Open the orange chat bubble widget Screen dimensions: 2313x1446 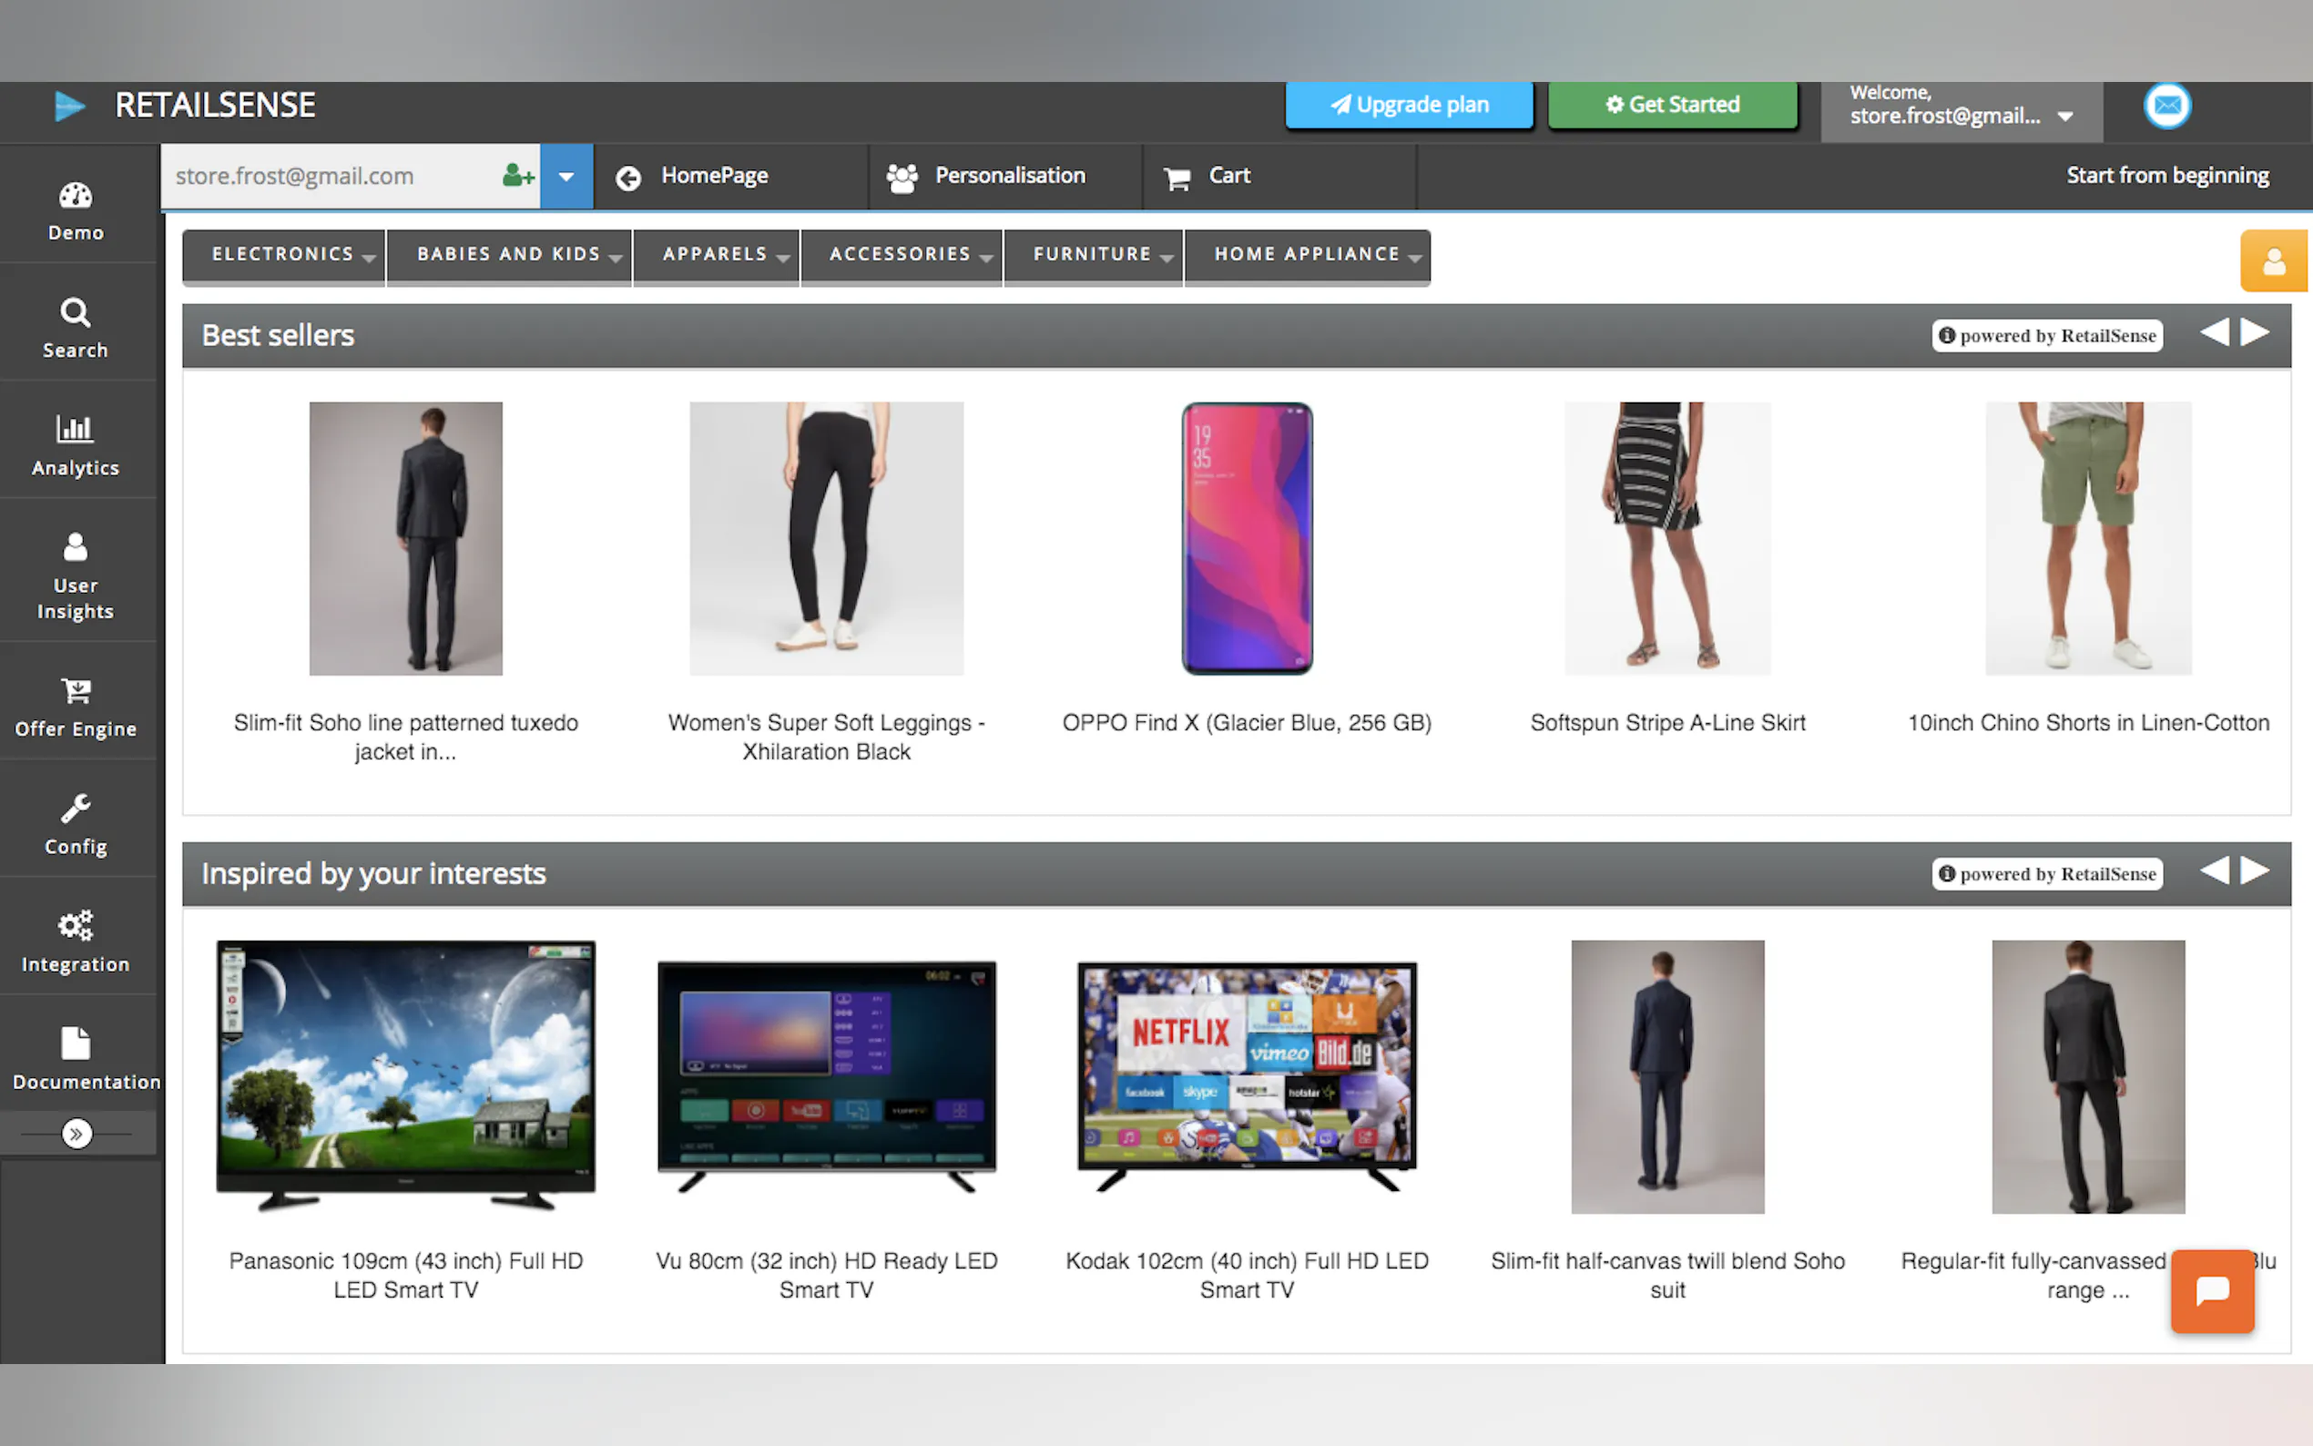click(2212, 1290)
